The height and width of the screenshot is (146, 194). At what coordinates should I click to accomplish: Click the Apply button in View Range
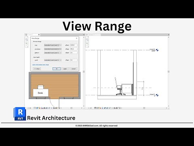click(65, 69)
